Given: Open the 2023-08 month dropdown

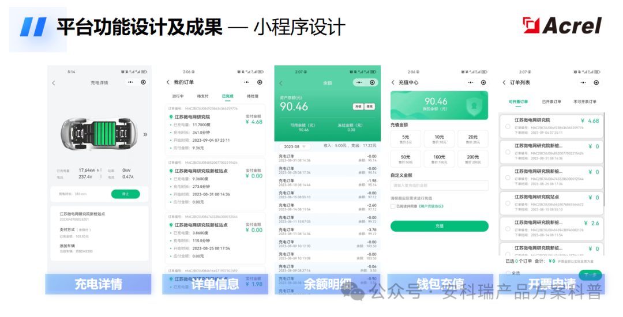Looking at the screenshot, I should click(295, 146).
